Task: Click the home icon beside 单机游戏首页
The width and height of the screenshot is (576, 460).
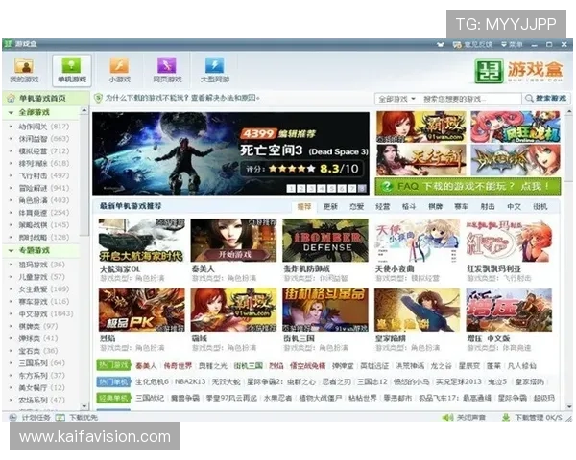Action: coord(11,99)
